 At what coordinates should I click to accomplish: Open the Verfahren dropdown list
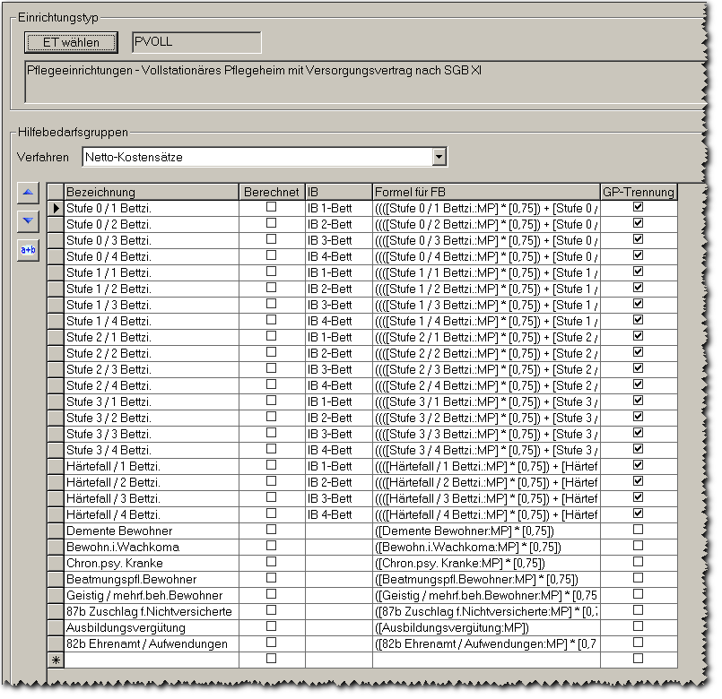439,158
